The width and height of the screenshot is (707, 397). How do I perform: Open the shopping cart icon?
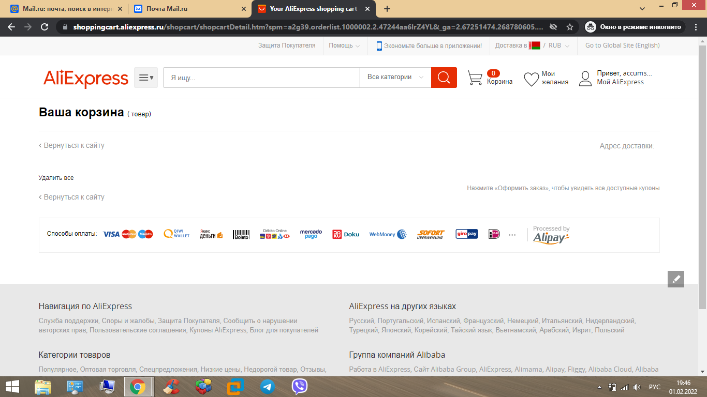pyautogui.click(x=475, y=78)
